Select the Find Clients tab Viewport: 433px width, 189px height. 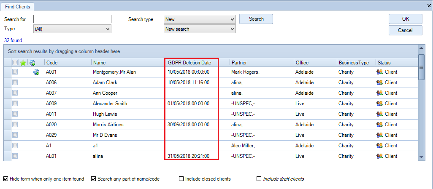(x=18, y=7)
